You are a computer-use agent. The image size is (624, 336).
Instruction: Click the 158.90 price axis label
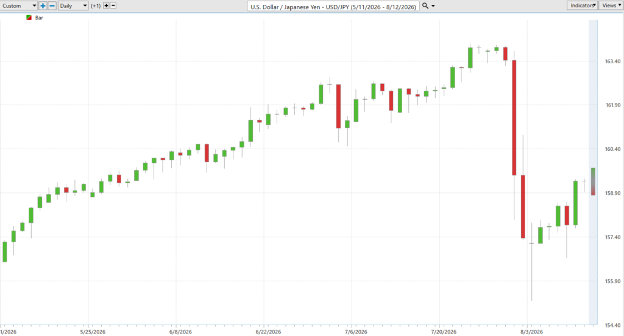point(612,193)
